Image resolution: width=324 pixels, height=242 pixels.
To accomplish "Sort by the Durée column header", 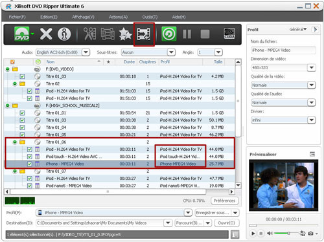I will pyautogui.click(x=129, y=62).
